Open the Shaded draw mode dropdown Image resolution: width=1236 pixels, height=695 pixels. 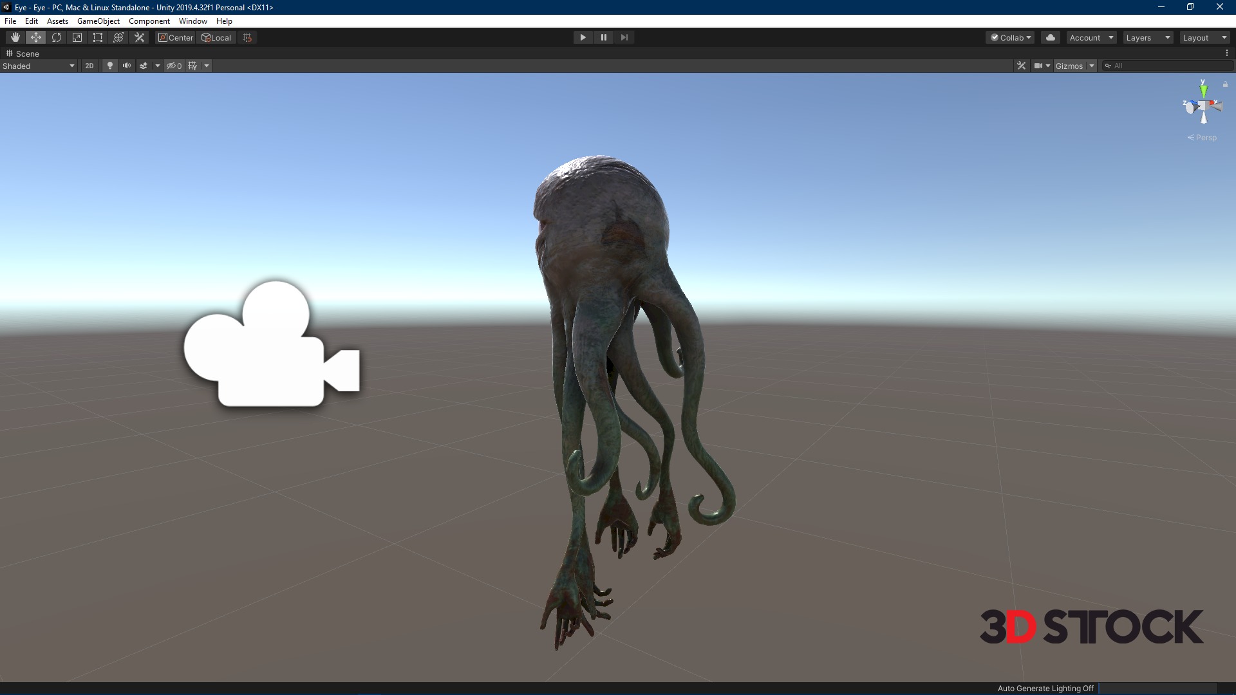coord(39,66)
